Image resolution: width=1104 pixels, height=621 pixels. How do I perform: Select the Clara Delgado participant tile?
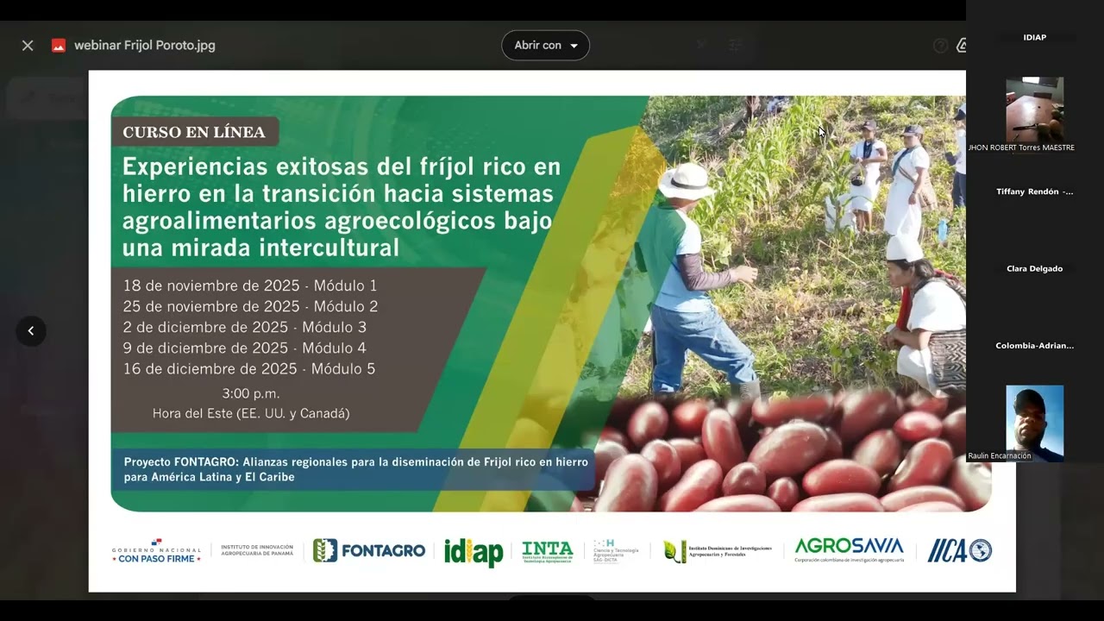click(x=1034, y=269)
